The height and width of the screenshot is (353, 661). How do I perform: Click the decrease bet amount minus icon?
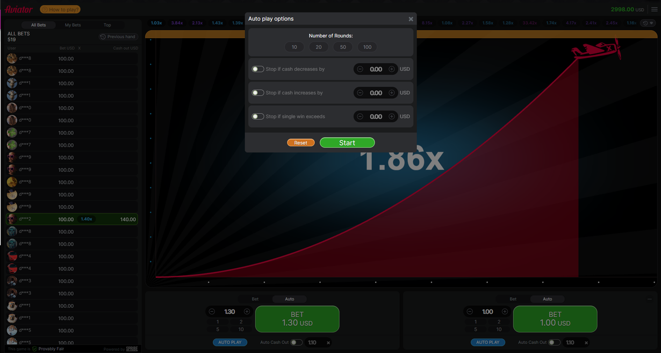(211, 311)
